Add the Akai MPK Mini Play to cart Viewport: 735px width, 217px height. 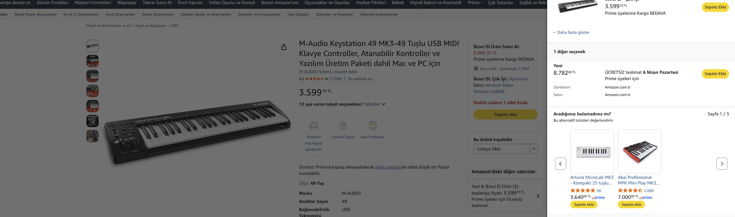tap(631, 204)
